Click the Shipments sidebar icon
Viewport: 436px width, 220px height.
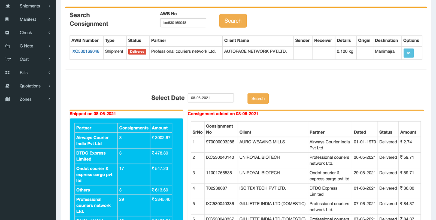pyautogui.click(x=8, y=6)
